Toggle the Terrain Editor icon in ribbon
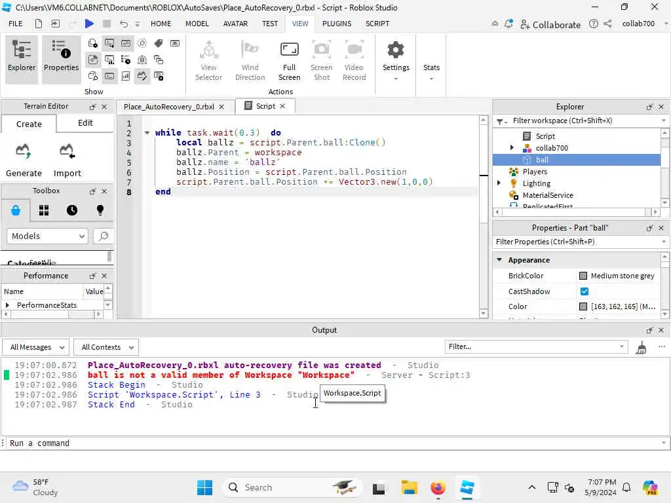The image size is (671, 503). tap(142, 76)
